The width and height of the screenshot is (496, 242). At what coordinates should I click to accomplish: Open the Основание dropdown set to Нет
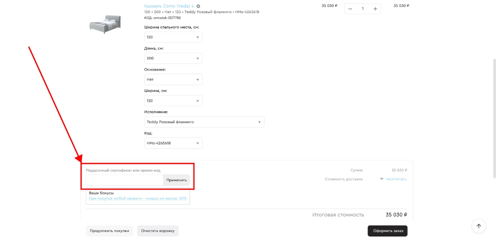(173, 80)
